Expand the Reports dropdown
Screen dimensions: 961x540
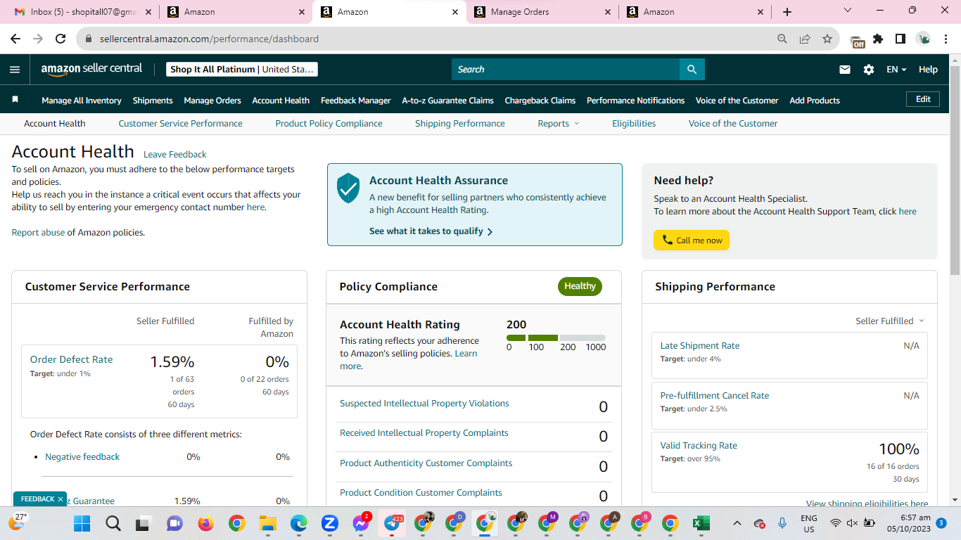pyautogui.click(x=559, y=124)
